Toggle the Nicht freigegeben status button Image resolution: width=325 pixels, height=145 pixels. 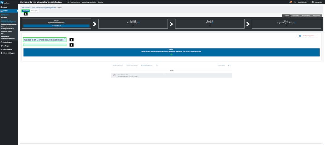tap(307, 36)
